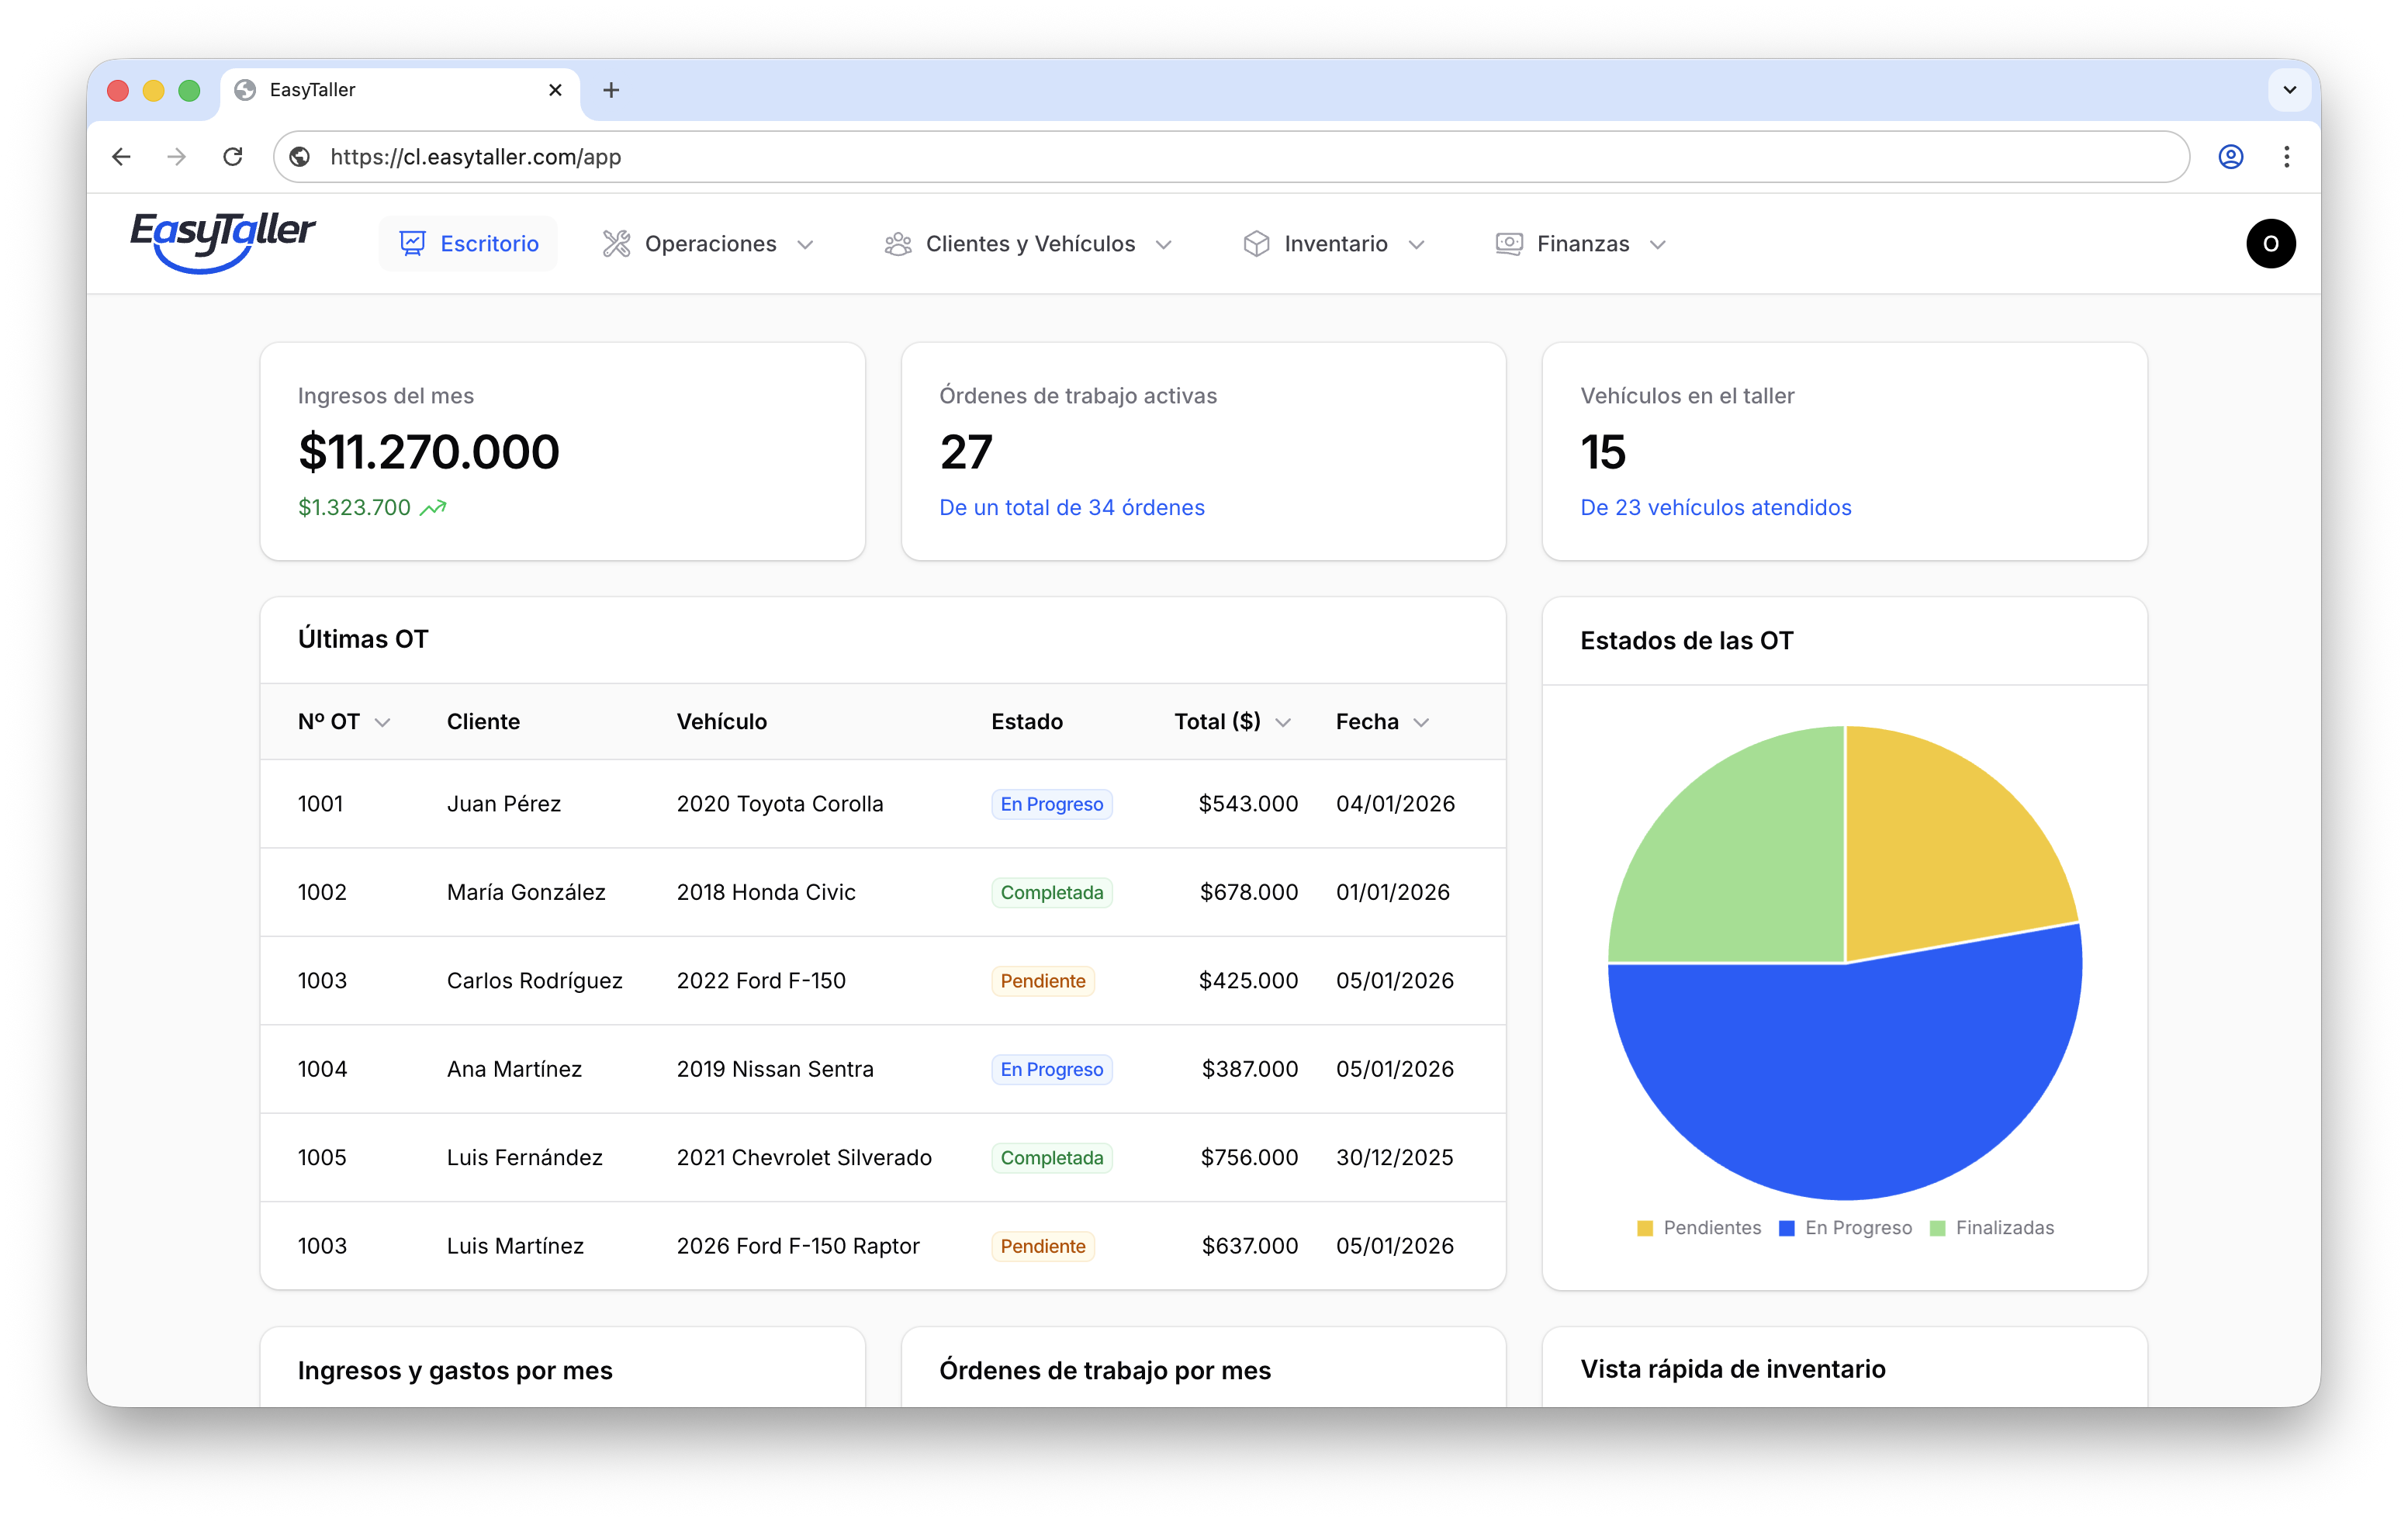
Task: Click the EasyTaller logo
Action: tap(222, 241)
